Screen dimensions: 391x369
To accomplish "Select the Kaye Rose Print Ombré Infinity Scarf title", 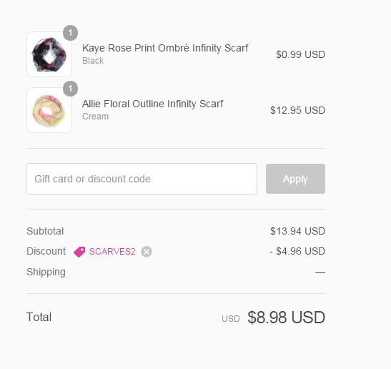I will click(165, 48).
